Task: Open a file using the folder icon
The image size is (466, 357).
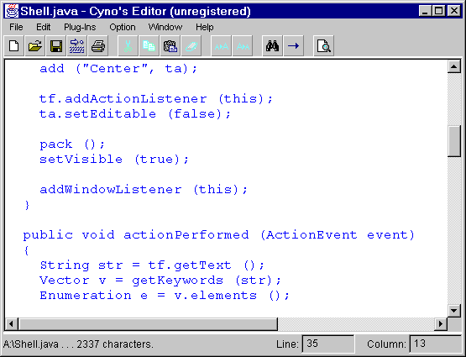Action: click(35, 46)
